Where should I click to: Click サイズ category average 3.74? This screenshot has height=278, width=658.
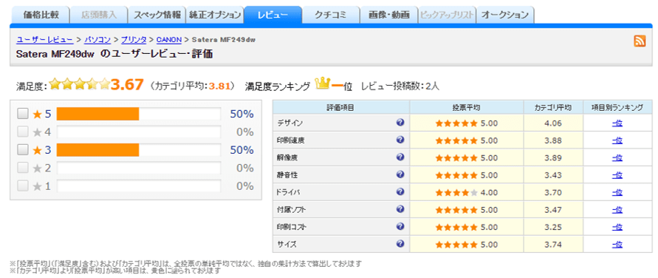pos(554,245)
